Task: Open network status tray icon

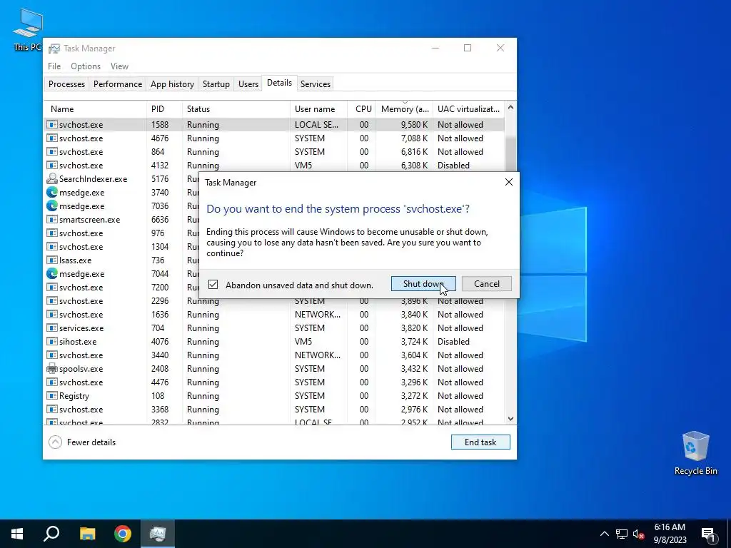Action: [x=622, y=534]
